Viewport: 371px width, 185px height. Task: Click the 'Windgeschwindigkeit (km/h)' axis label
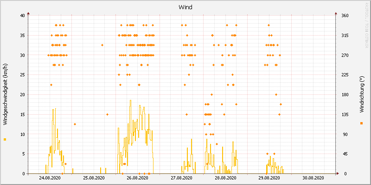tap(5, 94)
